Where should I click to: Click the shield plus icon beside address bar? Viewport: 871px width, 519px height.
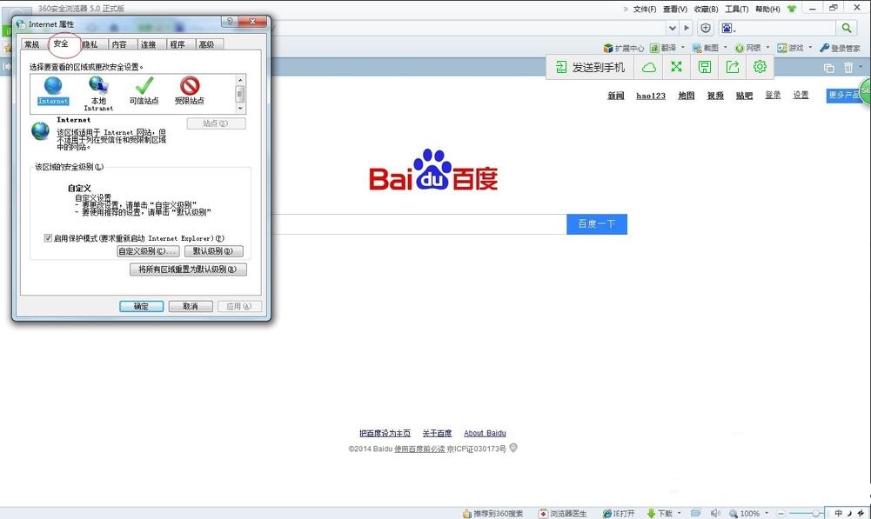(706, 28)
